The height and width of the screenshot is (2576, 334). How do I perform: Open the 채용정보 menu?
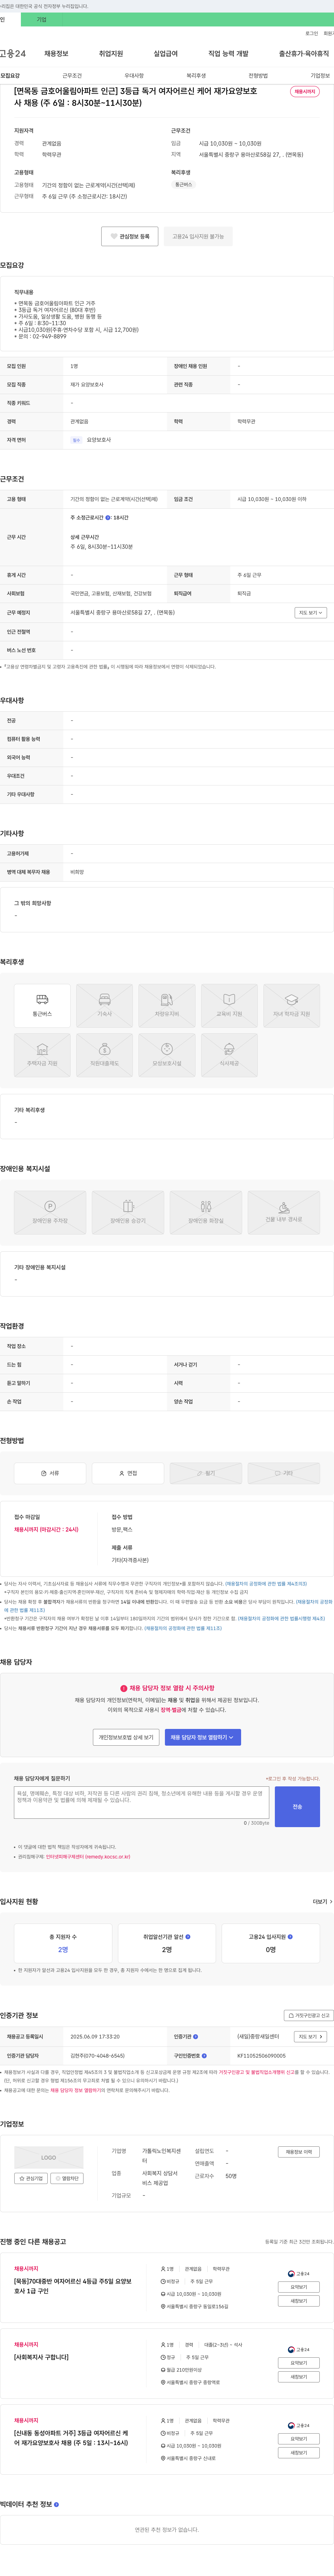[x=56, y=54]
